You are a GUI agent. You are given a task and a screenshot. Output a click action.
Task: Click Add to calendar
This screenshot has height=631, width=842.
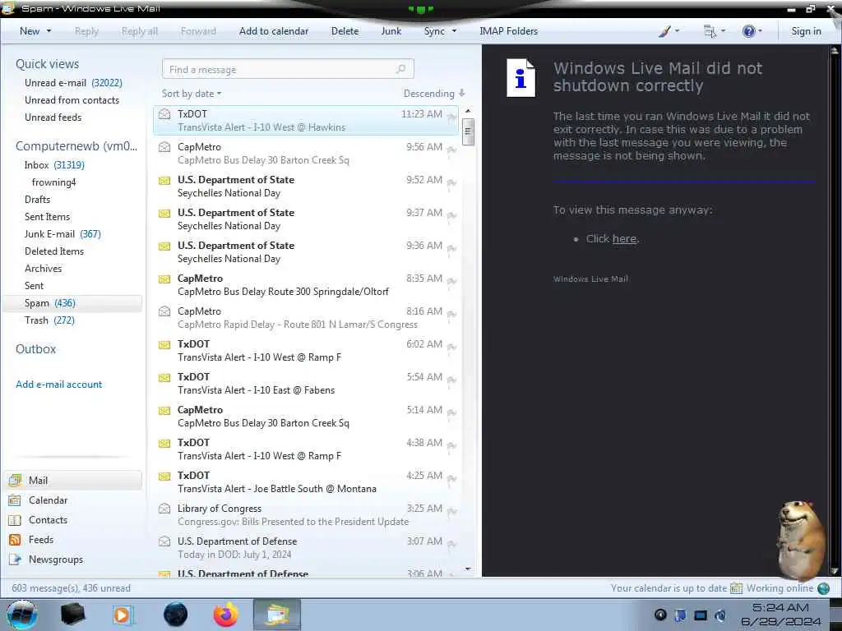click(274, 31)
